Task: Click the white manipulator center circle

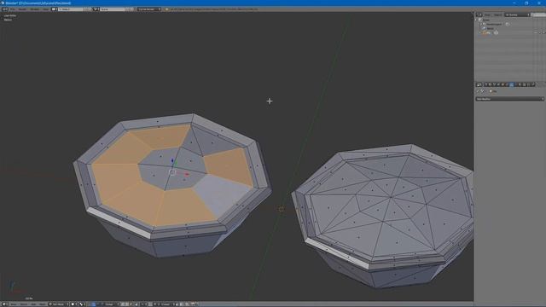Action: click(172, 172)
